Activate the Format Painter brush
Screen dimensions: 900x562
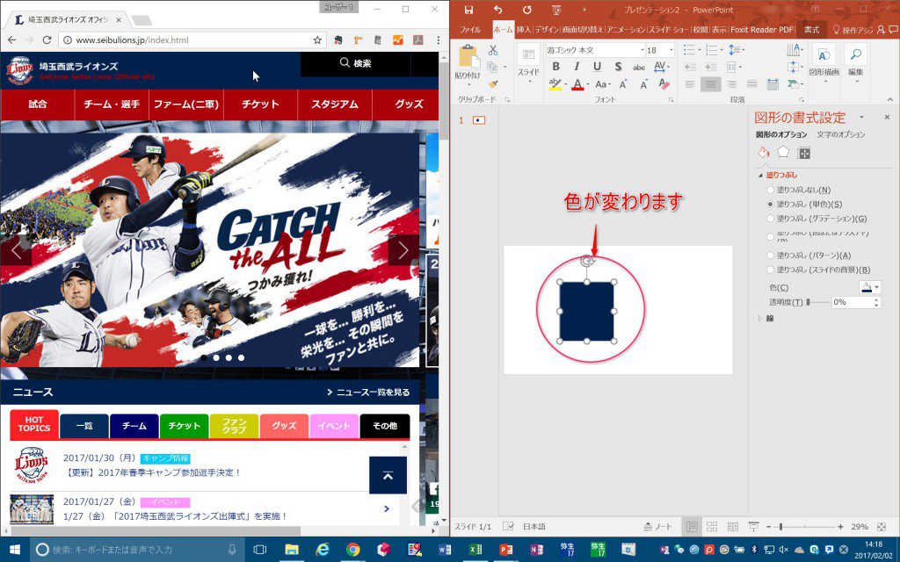point(492,84)
